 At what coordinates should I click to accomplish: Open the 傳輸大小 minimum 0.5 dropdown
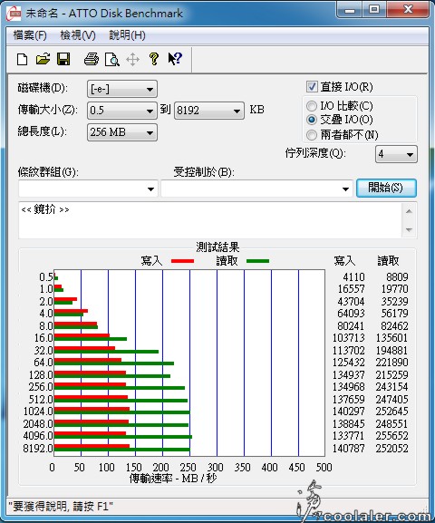point(122,111)
